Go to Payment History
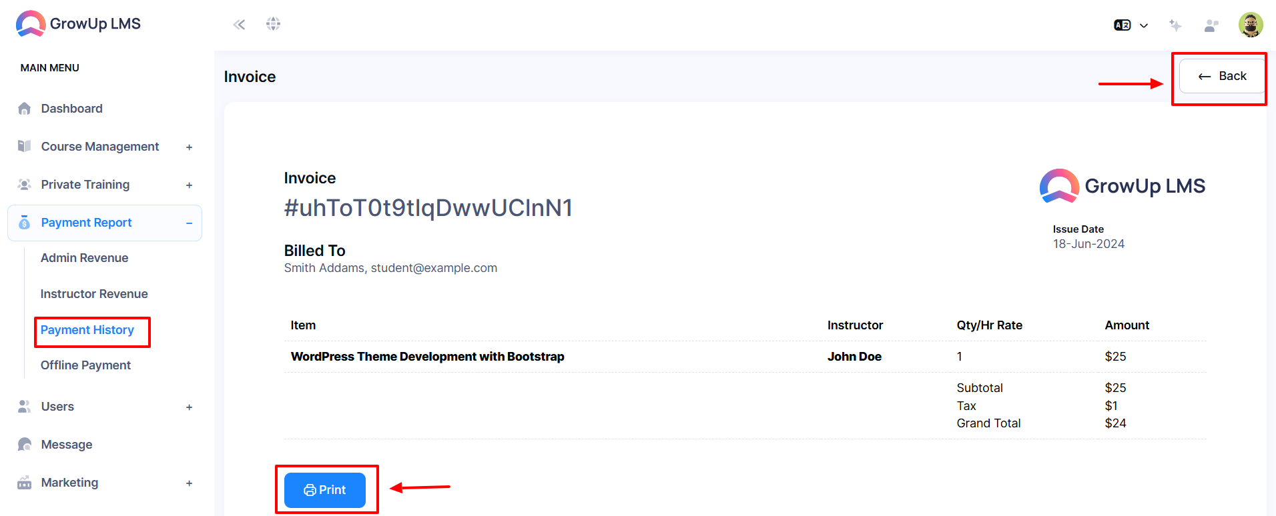Screen dimensions: 1276x516 pos(87,330)
